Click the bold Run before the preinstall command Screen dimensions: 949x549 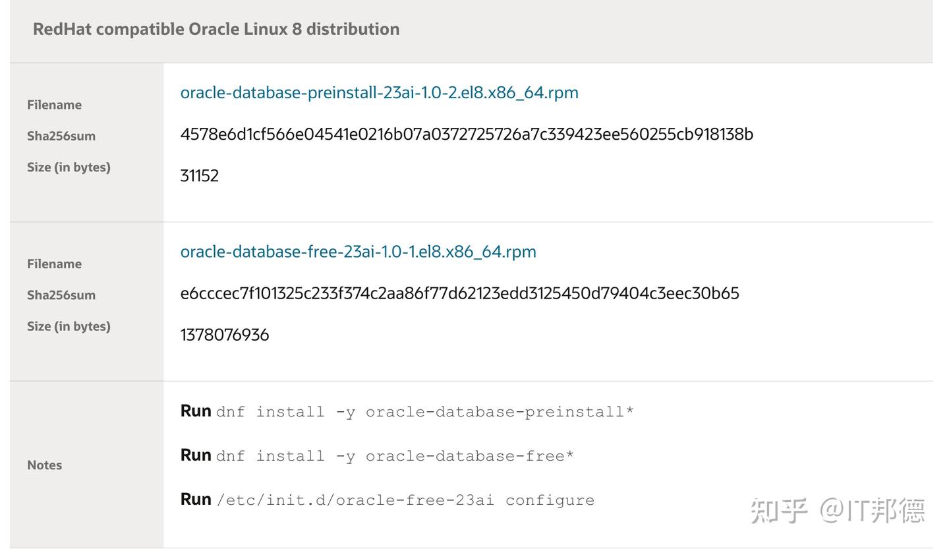point(196,411)
